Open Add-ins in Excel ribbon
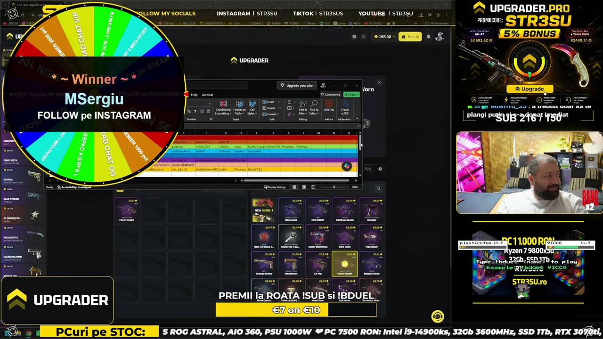603x339 pixels. coord(329,106)
